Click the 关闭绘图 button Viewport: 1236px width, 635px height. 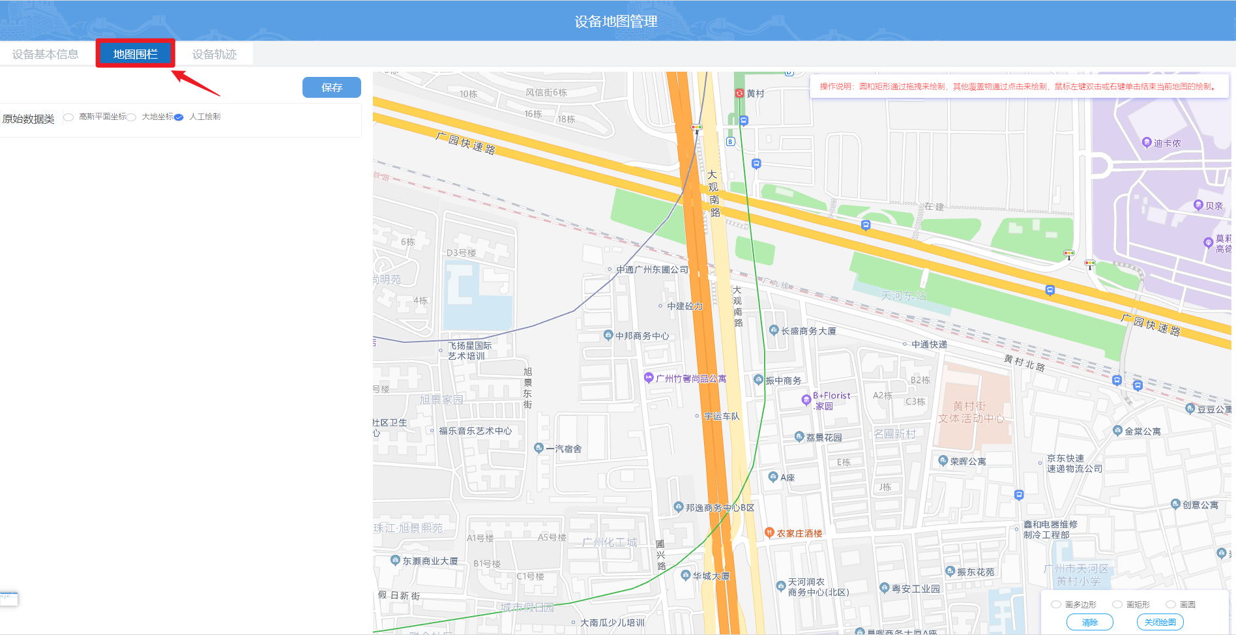tap(1160, 622)
